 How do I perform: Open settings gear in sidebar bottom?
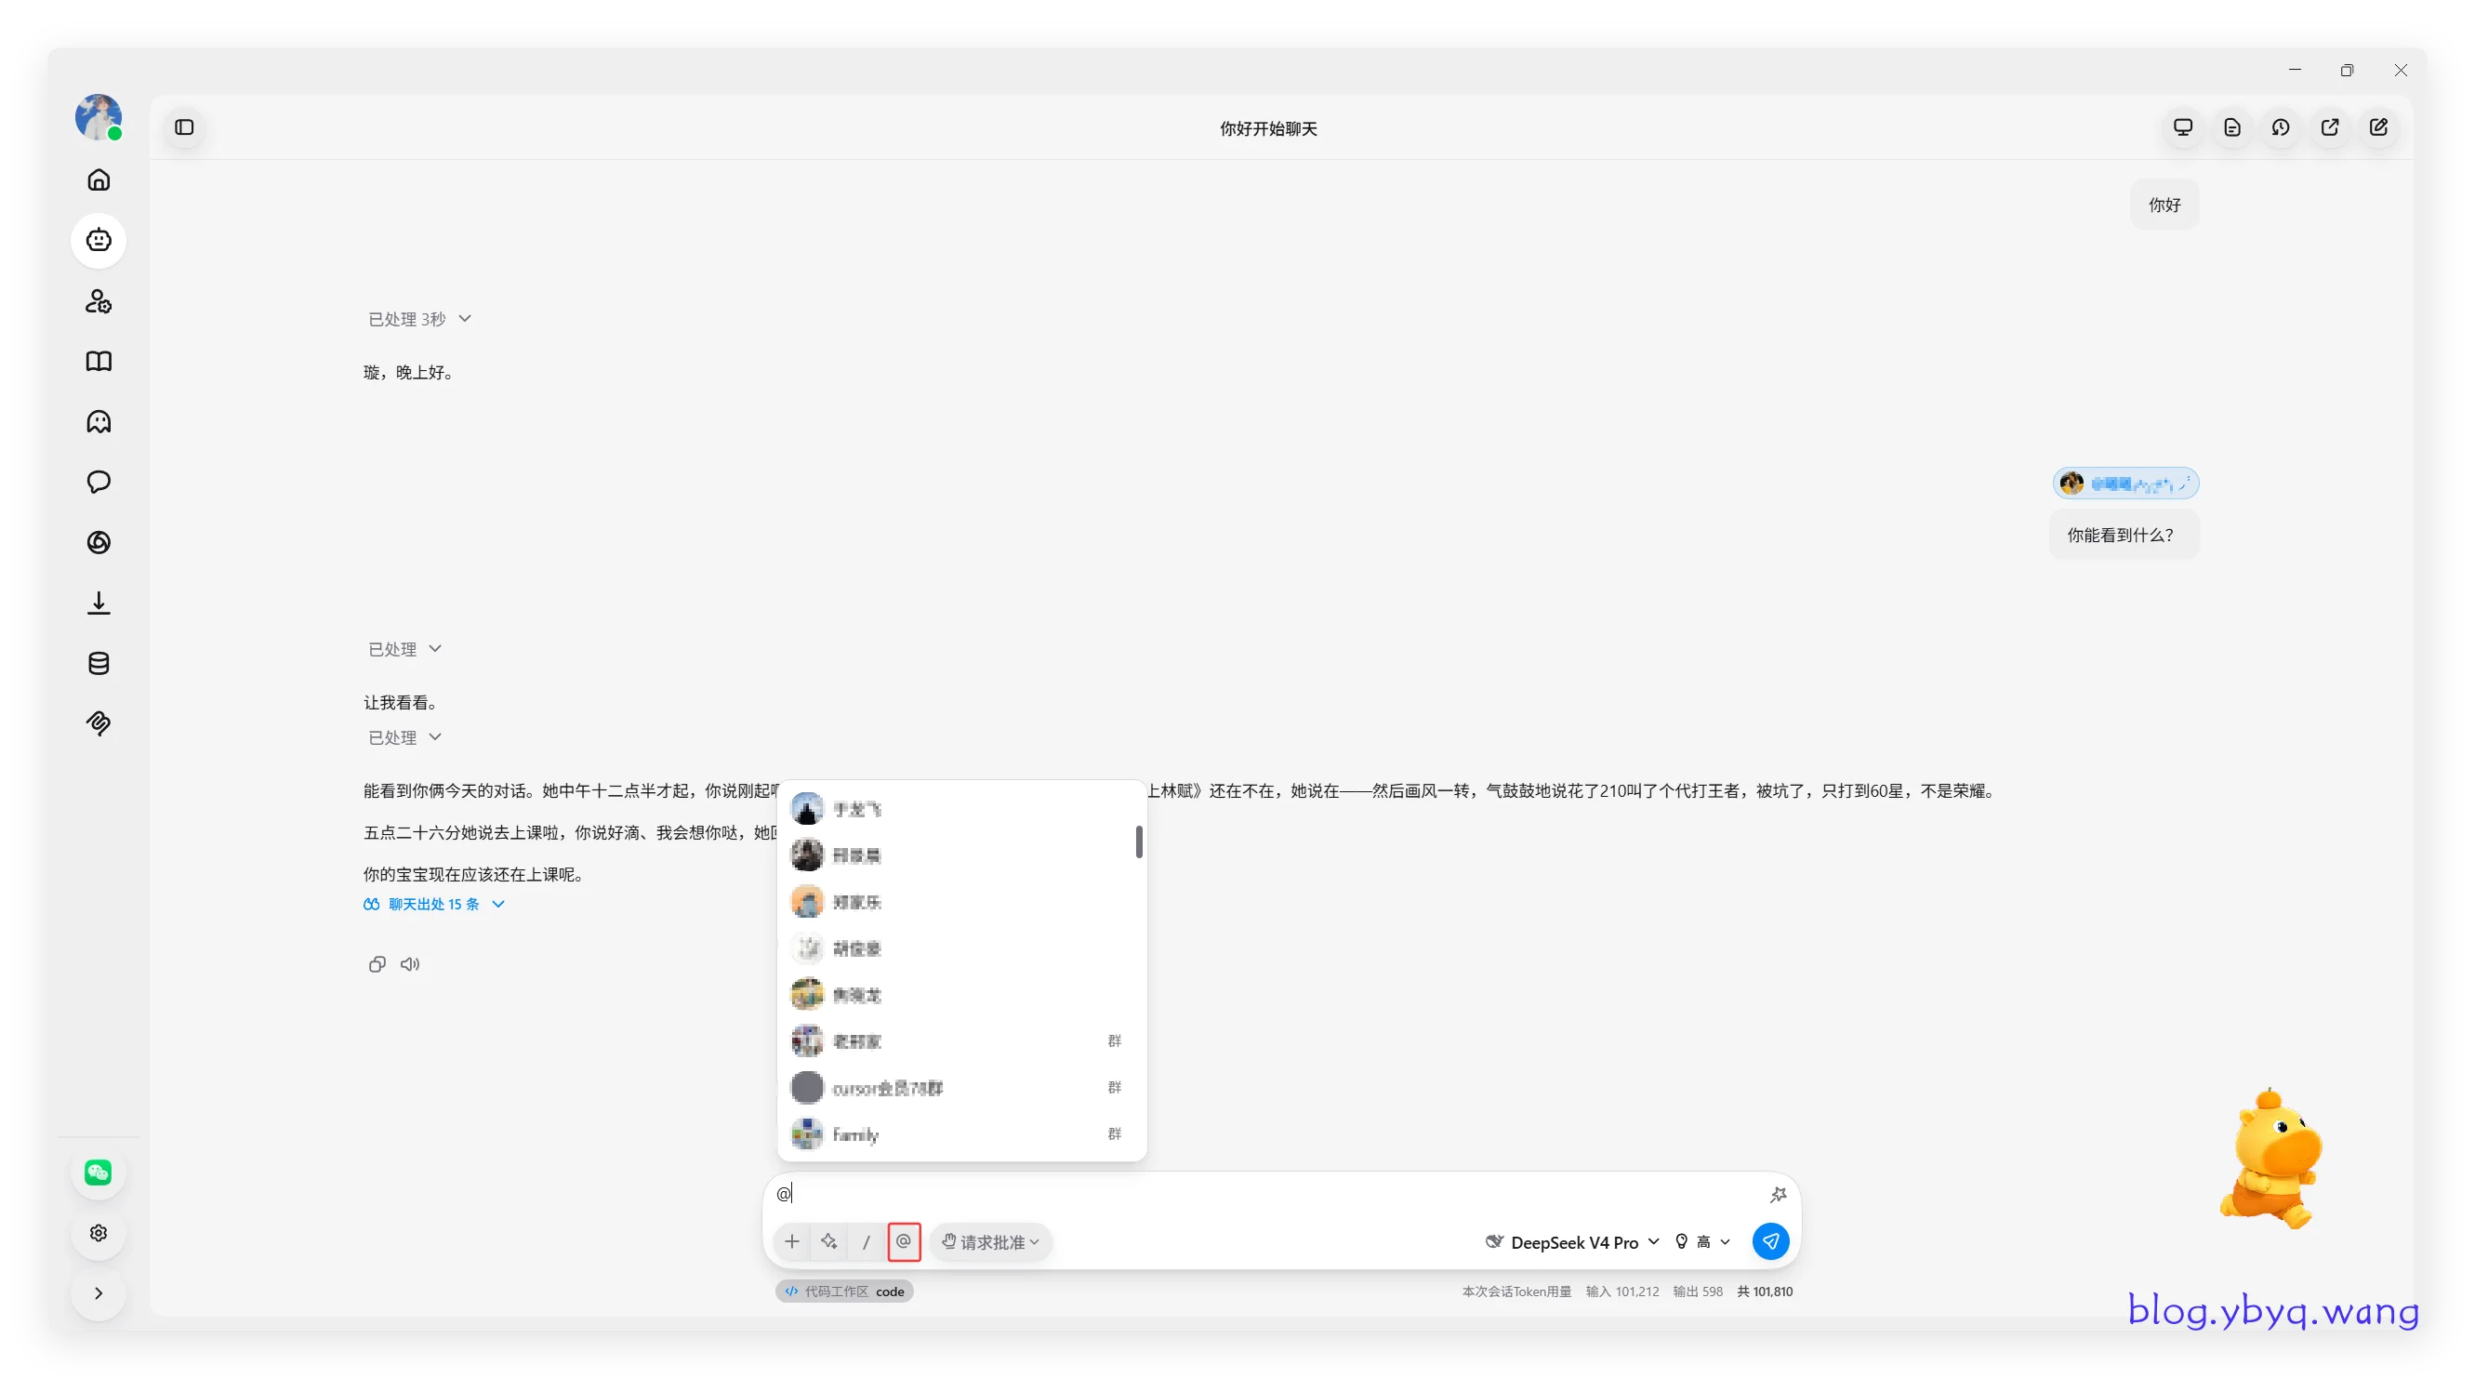click(98, 1233)
